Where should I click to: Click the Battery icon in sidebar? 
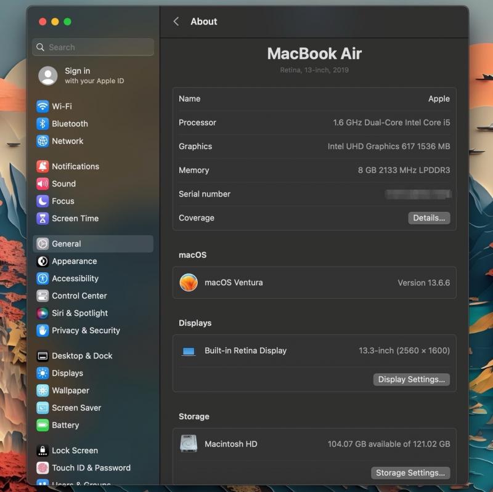(43, 425)
